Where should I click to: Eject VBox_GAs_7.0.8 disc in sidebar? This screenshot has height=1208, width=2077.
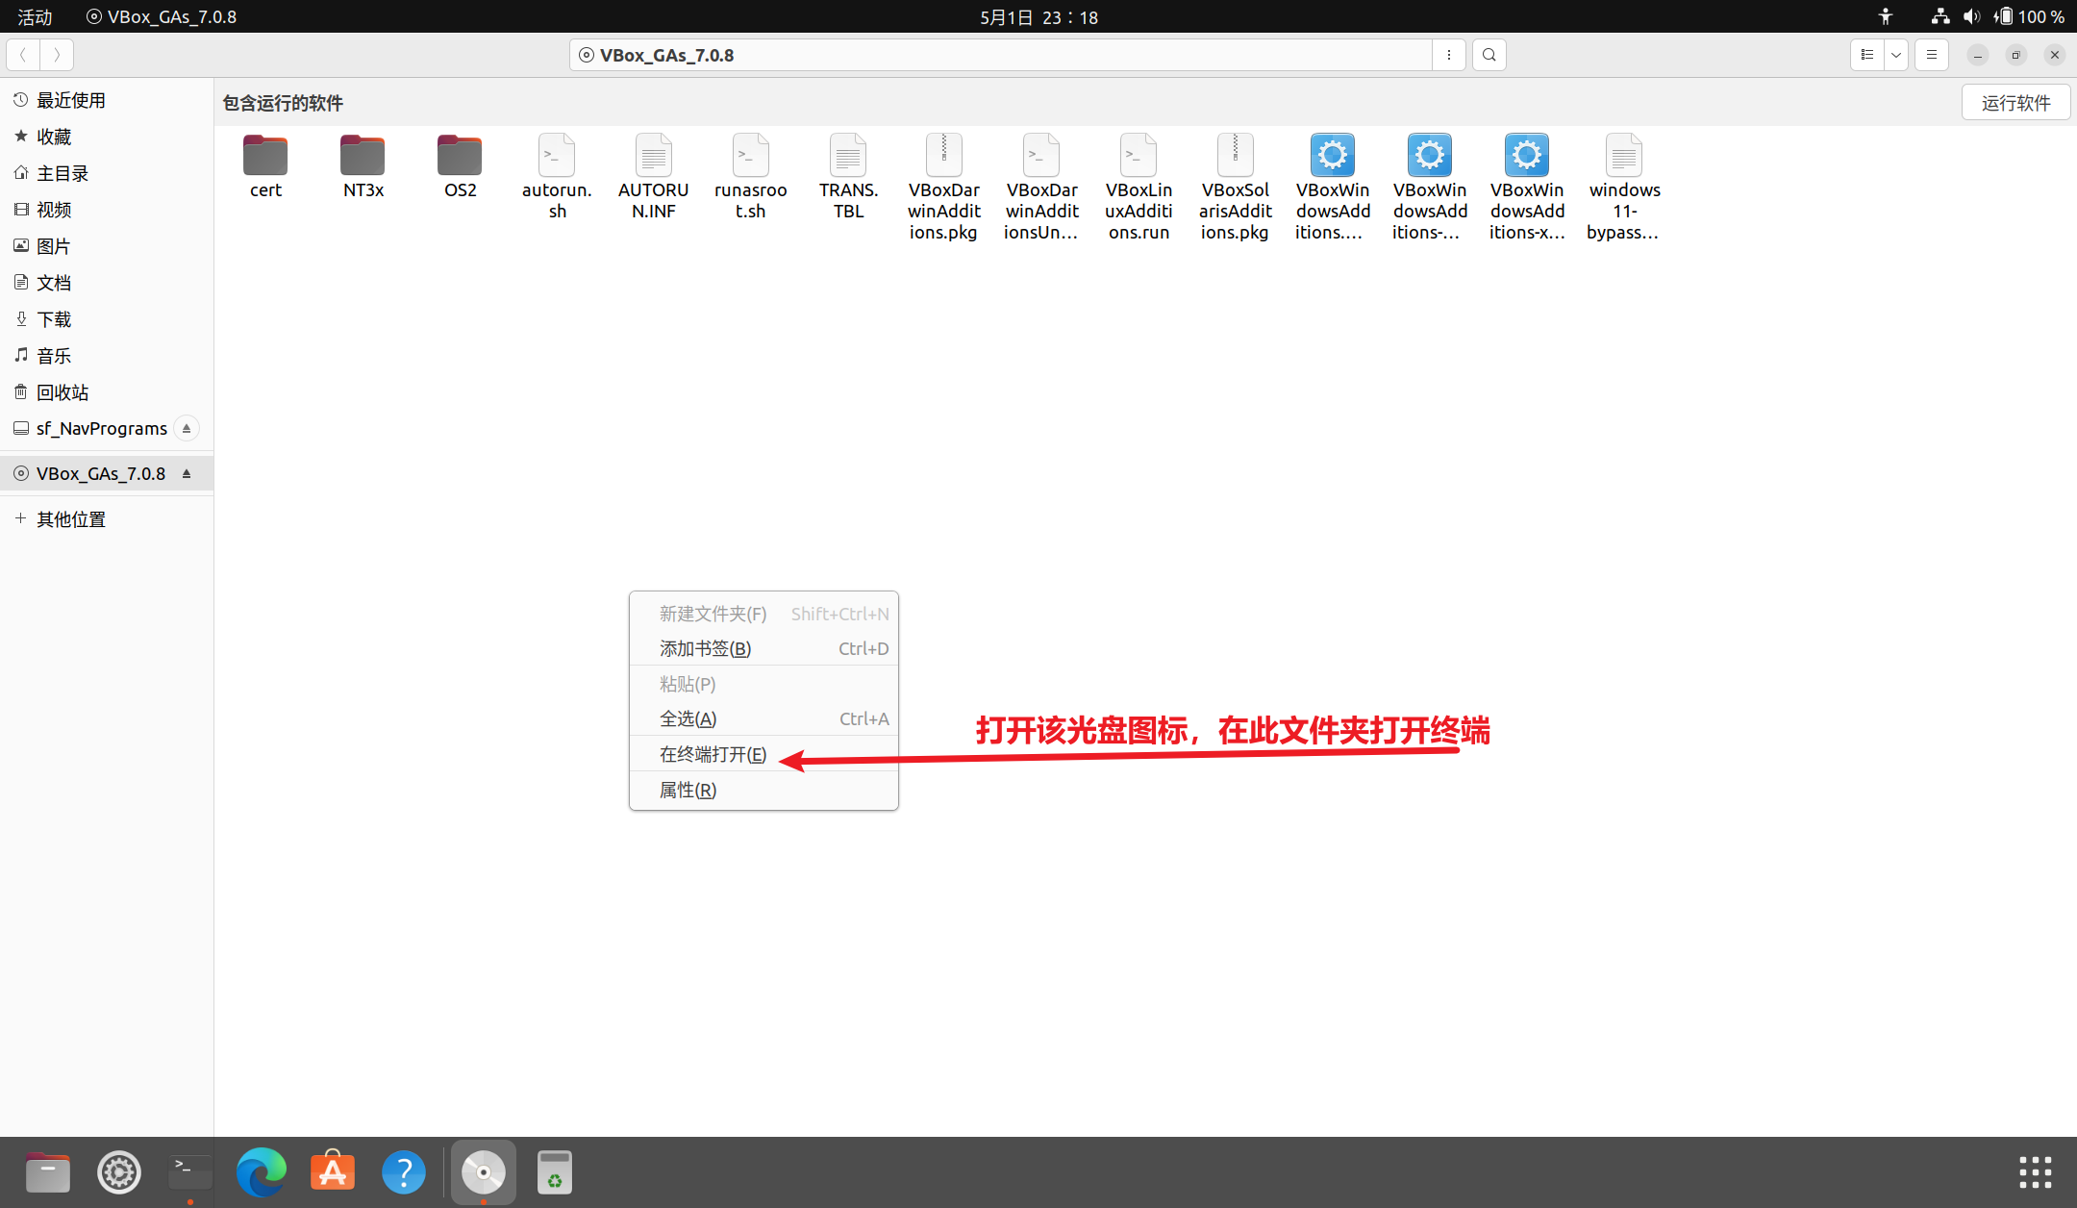click(187, 473)
